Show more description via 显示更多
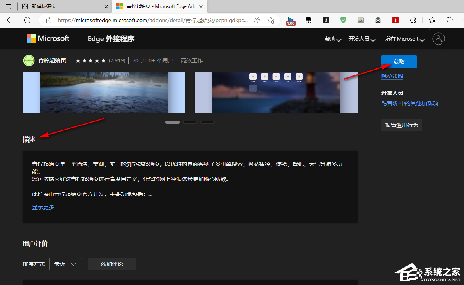Screen dimensions: 464x285 43,206
